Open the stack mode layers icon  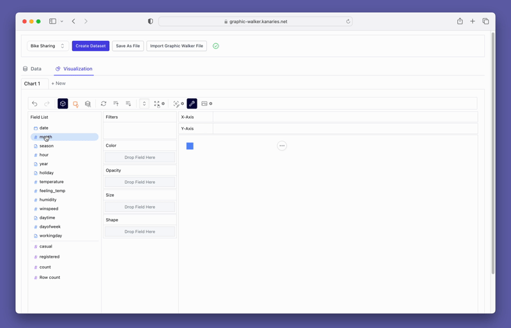(x=88, y=103)
